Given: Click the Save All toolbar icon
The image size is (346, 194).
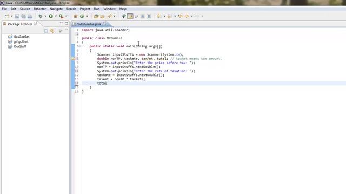Looking at the screenshot, I should [23, 16].
